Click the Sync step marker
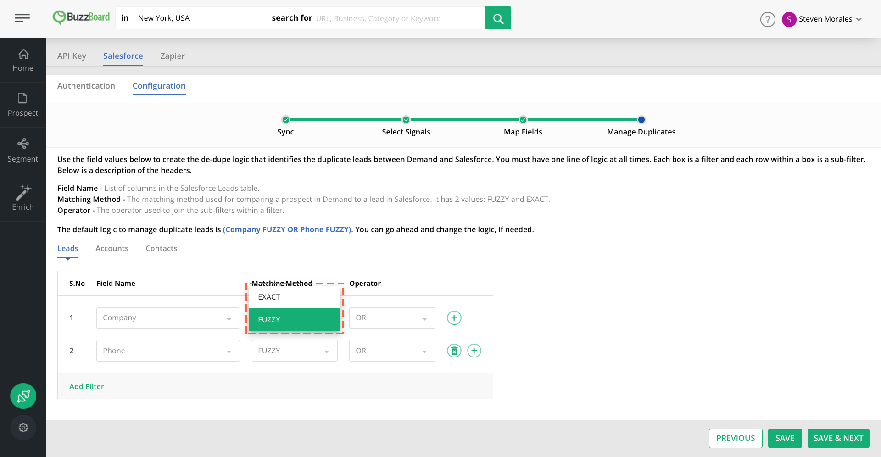The image size is (881, 457). [285, 120]
